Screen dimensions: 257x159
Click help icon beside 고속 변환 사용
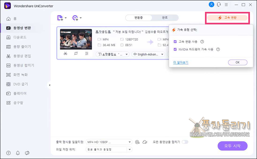pyautogui.click(x=202, y=42)
